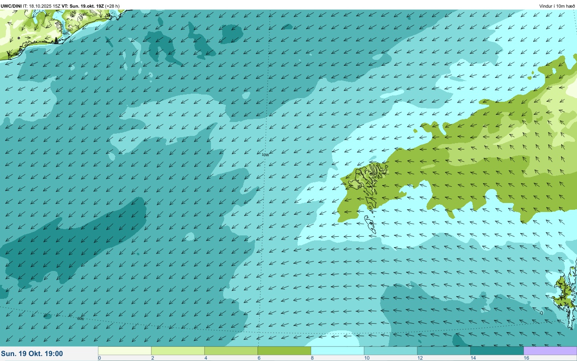Click the legend value '4'
Screen dimensions: 577x361
pos(206,358)
